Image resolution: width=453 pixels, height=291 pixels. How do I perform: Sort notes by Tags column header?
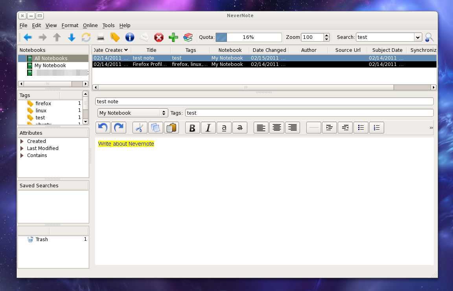pos(190,50)
